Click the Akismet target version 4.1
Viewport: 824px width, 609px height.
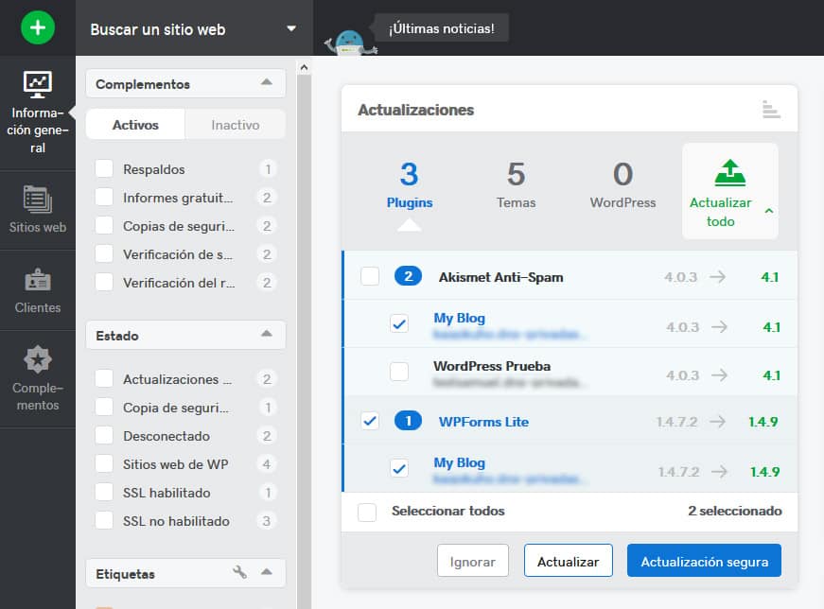[x=770, y=277]
